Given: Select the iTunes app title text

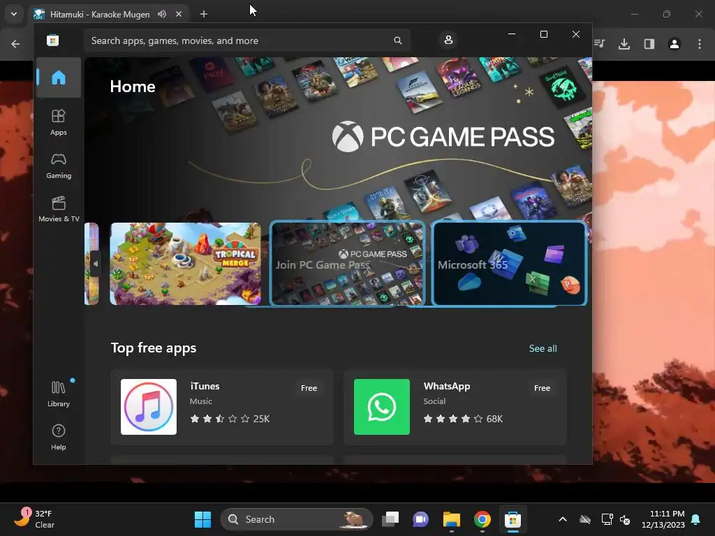Looking at the screenshot, I should pos(205,386).
